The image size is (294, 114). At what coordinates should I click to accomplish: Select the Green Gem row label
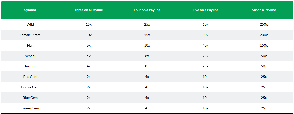point(30,108)
